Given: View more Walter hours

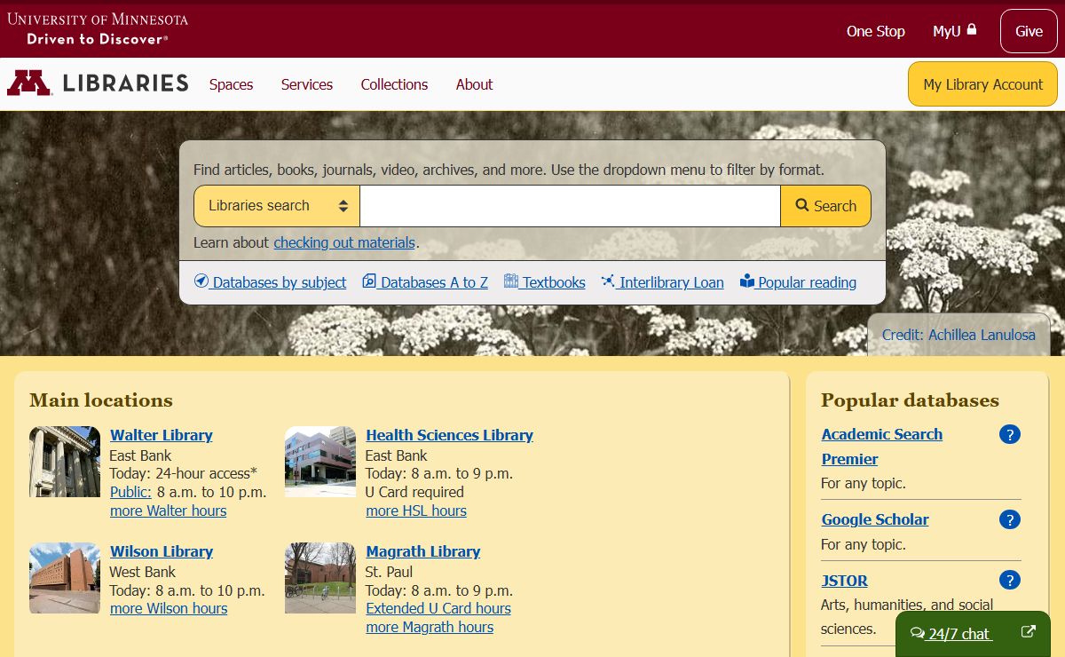Looking at the screenshot, I should [x=169, y=511].
